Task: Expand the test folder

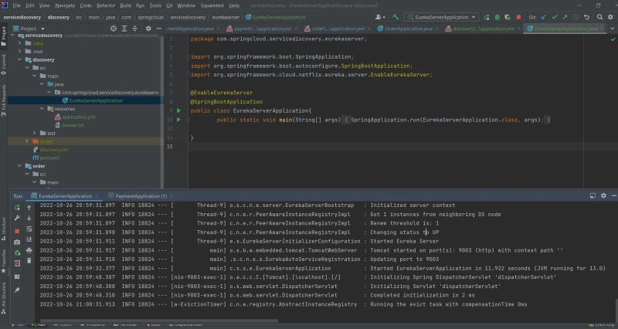Action: tap(35, 133)
